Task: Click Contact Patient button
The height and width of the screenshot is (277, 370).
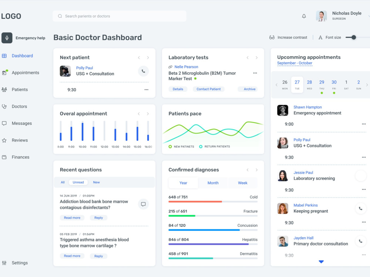Action: coord(209,89)
